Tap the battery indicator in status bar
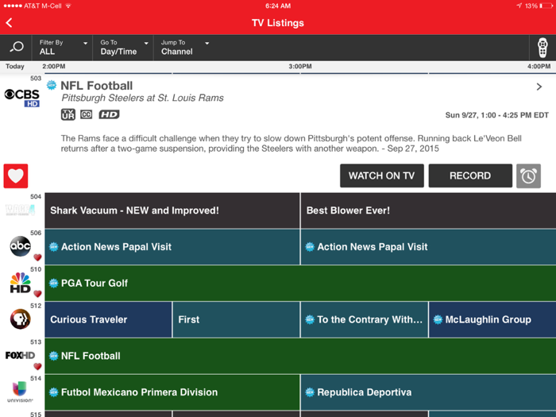 (x=546, y=6)
